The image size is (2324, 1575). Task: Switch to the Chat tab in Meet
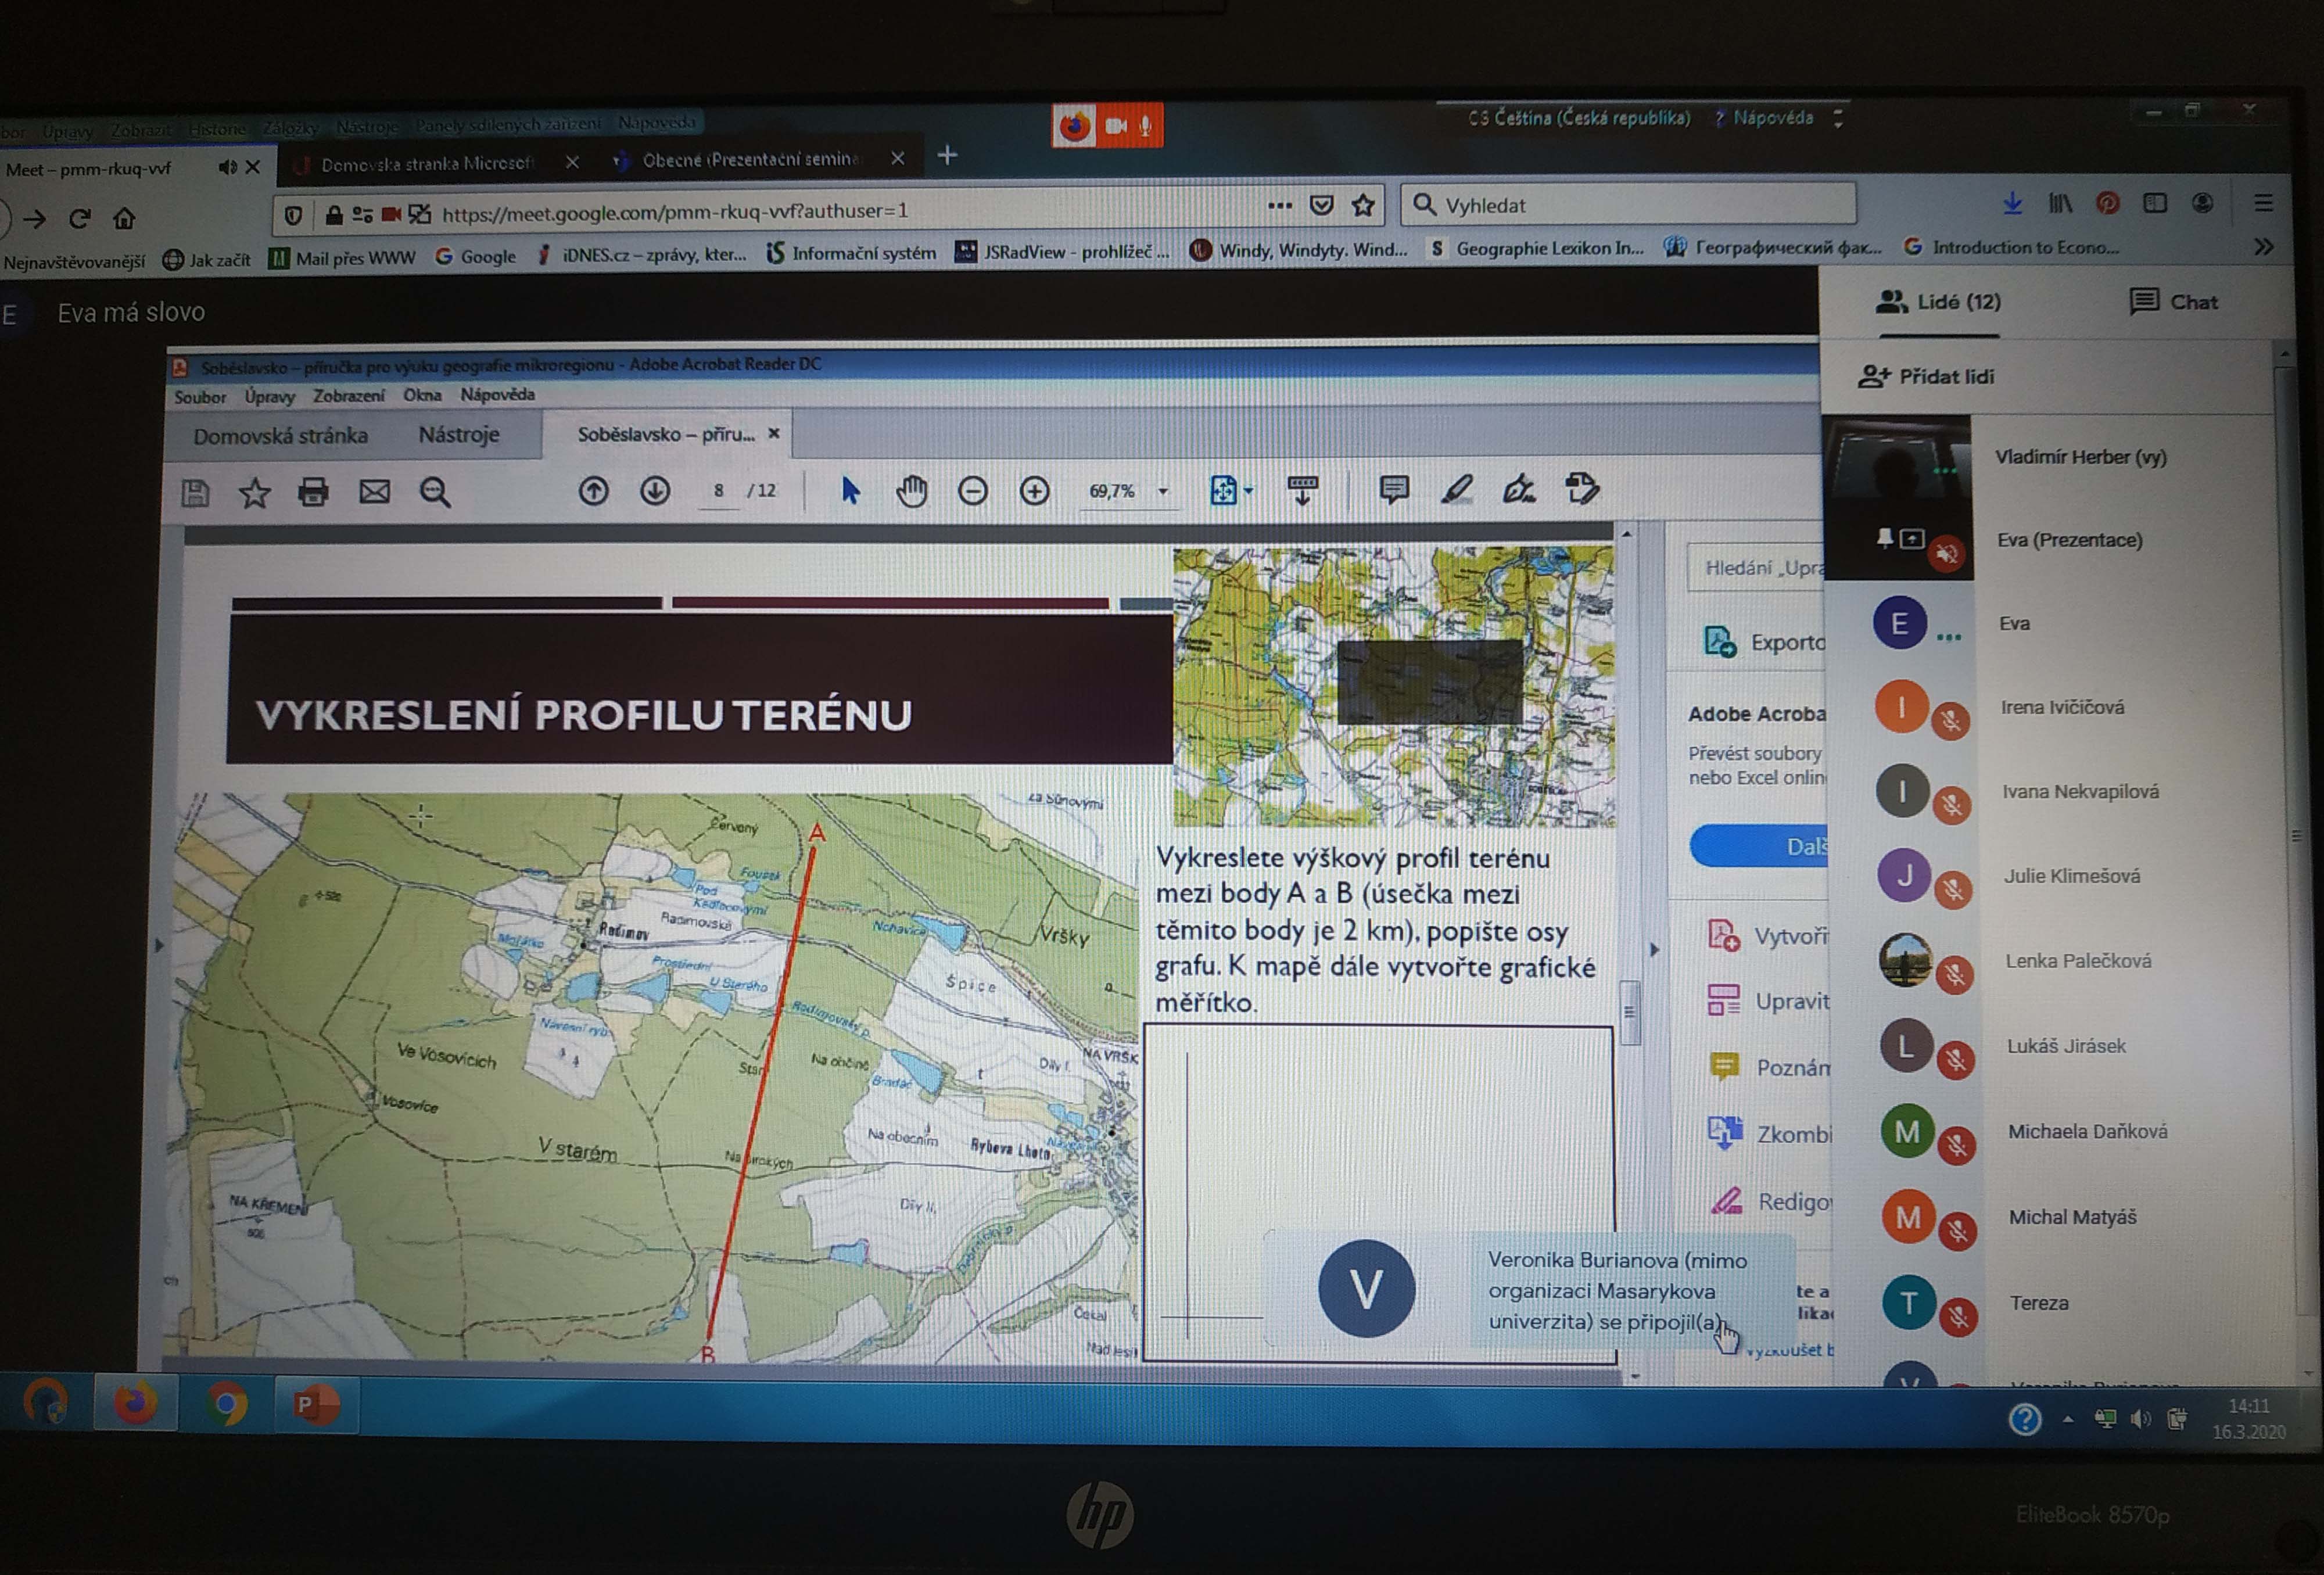tap(2173, 302)
